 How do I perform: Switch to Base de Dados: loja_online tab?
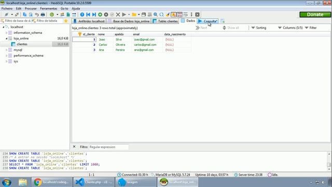(129, 21)
